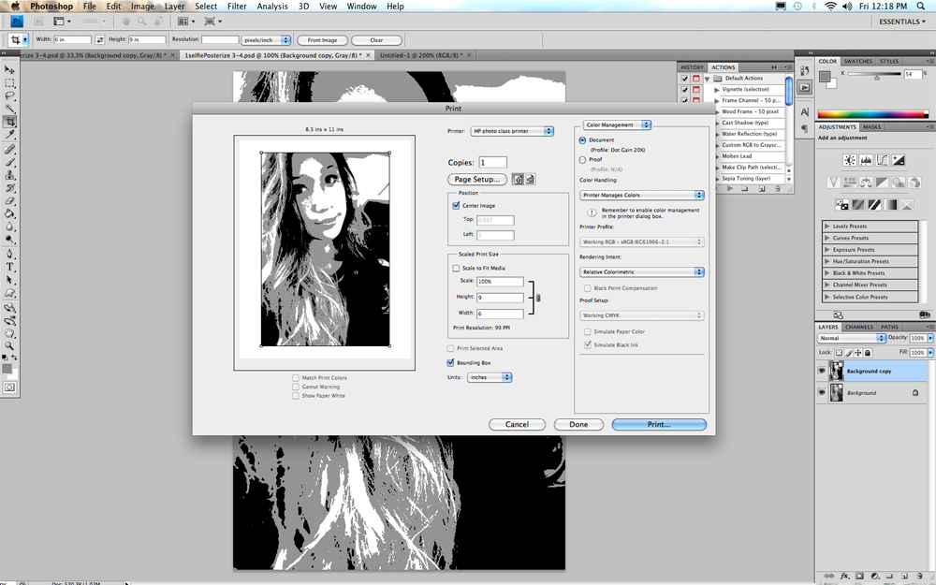Select the Paint Bucket tool
Image resolution: width=936 pixels, height=585 pixels.
point(9,213)
